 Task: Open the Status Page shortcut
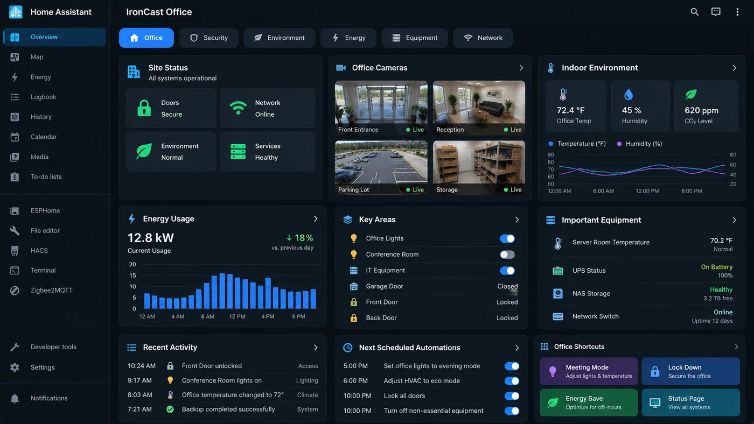[691, 402]
